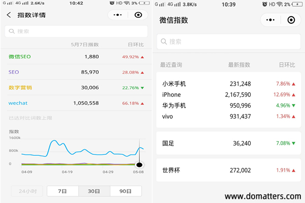Click the black chart marker at 05-08
The width and height of the screenshot is (305, 203).
(x=139, y=165)
